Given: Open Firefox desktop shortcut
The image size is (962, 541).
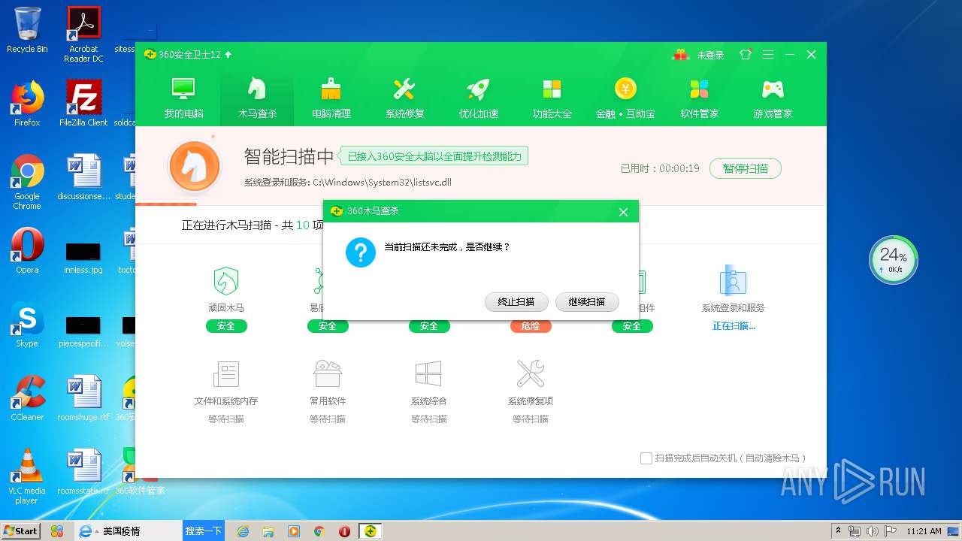Looking at the screenshot, I should tap(27, 104).
